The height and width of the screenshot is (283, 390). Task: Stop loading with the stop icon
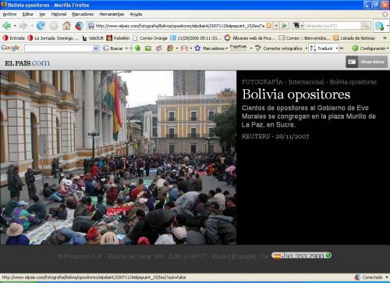point(54,26)
